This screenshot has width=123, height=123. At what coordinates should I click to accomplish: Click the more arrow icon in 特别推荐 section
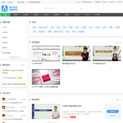121,42
